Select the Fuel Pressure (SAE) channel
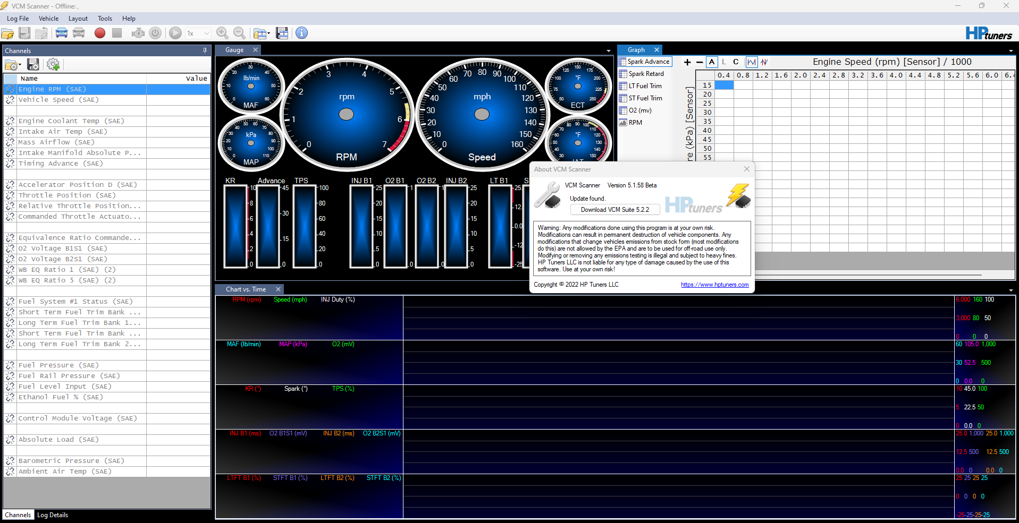This screenshot has width=1019, height=523. (107, 365)
